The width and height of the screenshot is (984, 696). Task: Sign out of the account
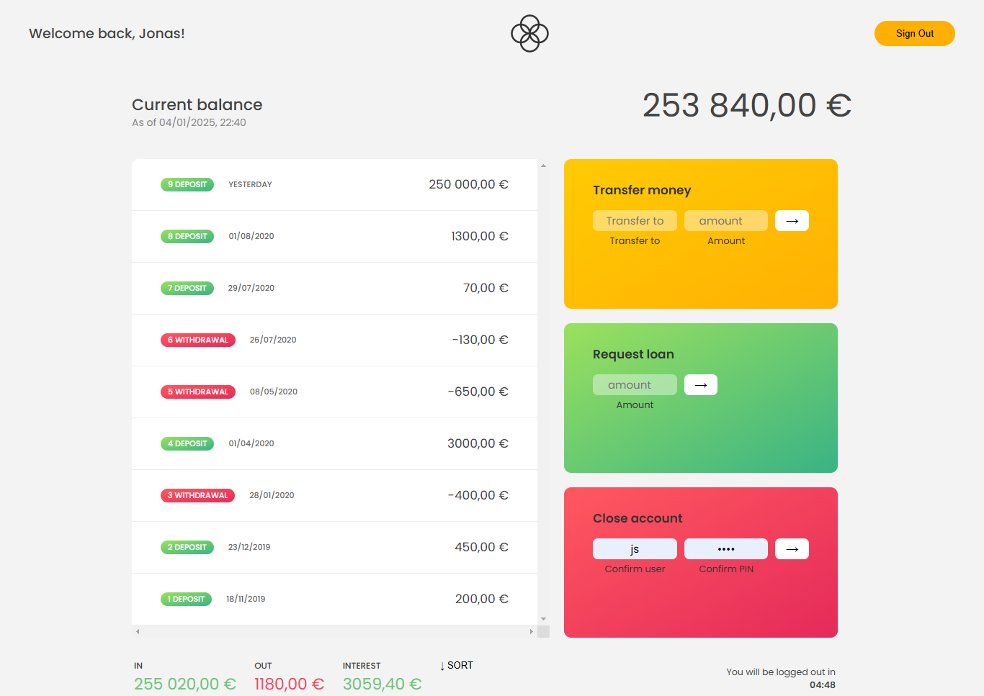pos(915,33)
